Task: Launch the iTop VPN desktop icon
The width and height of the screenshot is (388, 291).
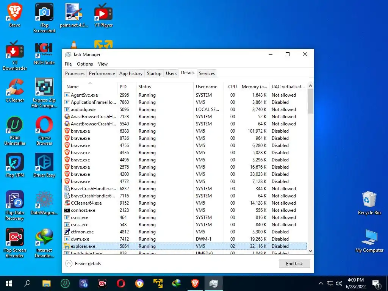Action: pos(15,165)
